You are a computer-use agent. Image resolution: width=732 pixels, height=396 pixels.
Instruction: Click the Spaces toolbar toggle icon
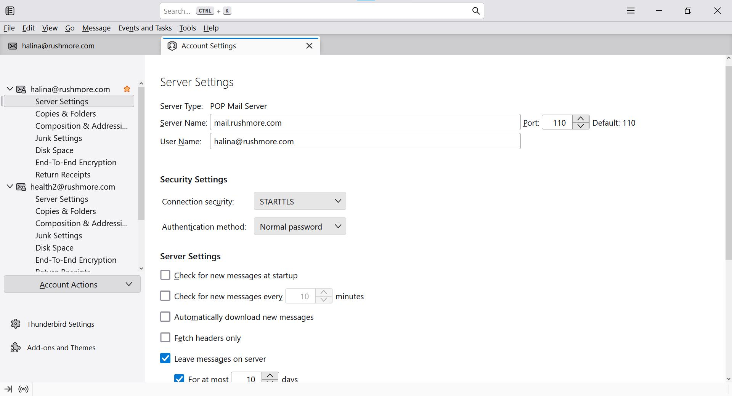(x=10, y=11)
